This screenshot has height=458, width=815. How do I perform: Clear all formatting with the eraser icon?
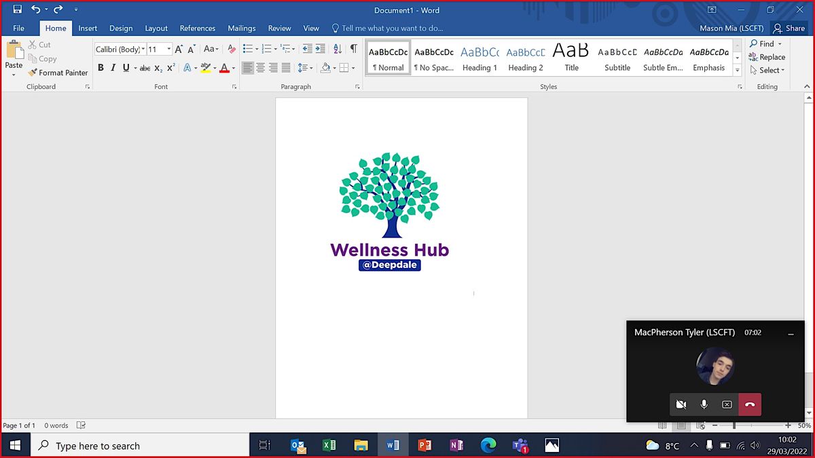tap(232, 49)
